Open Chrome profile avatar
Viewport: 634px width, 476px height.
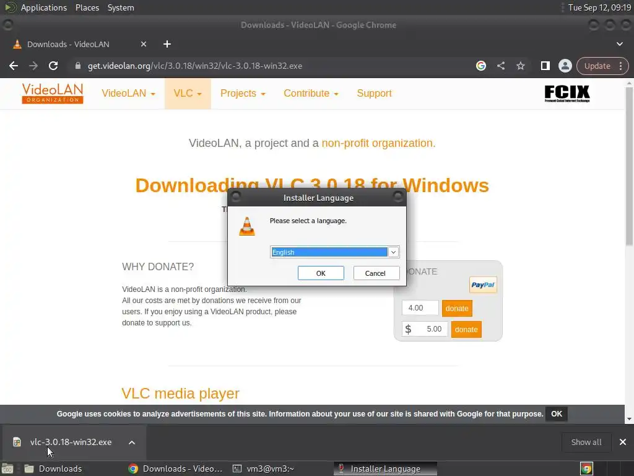[565, 66]
